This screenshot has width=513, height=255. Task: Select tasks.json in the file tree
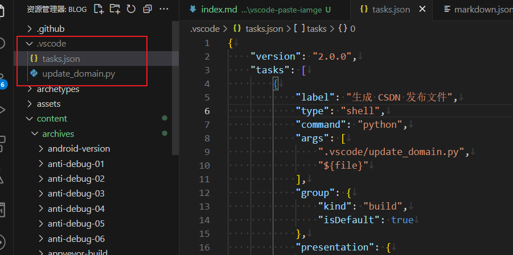[60, 58]
